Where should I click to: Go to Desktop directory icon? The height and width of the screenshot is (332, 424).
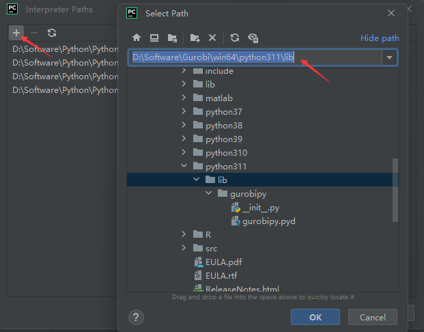pos(154,38)
